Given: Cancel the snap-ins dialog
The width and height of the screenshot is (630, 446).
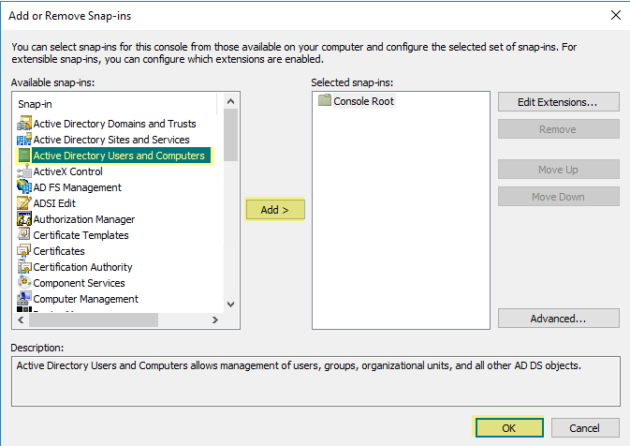Looking at the screenshot, I should [584, 428].
